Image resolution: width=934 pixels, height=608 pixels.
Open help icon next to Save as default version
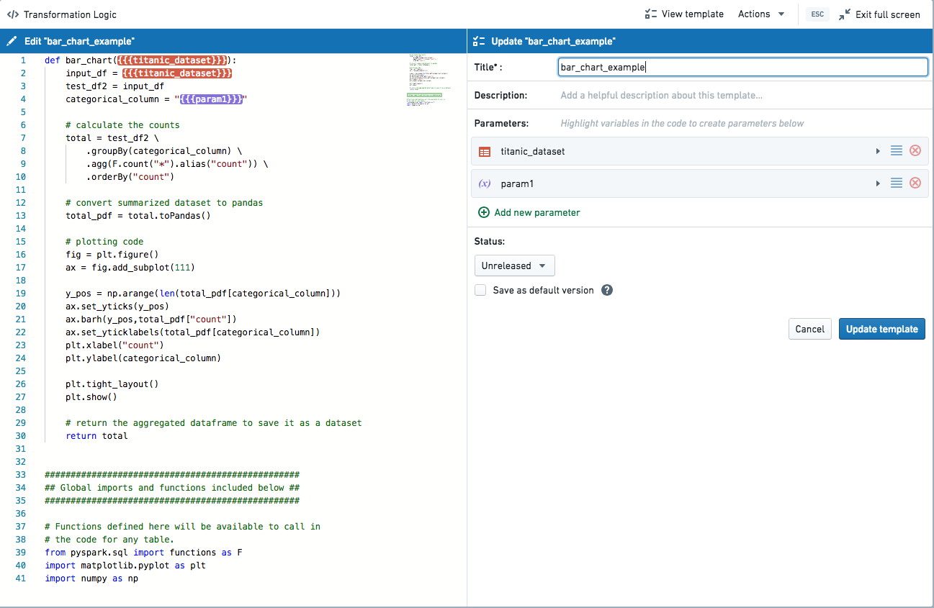coord(607,291)
